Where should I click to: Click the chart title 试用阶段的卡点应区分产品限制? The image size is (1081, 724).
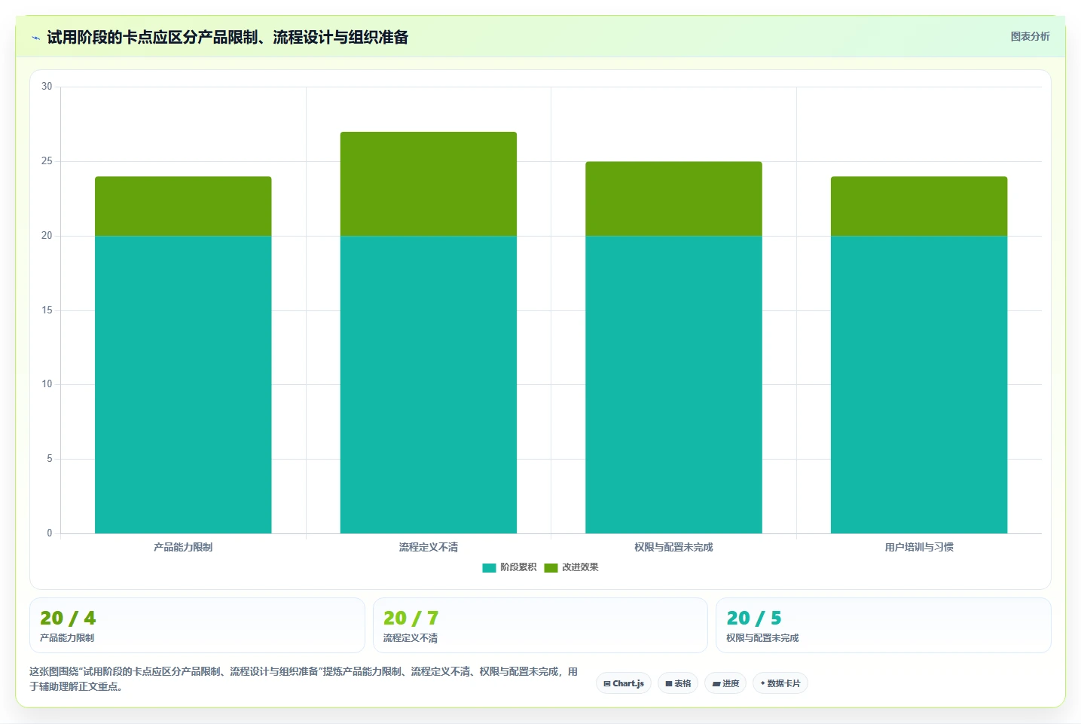[x=227, y=37]
